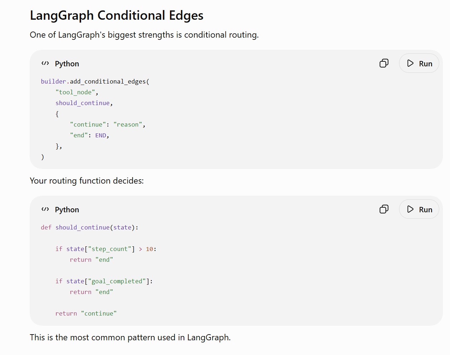Run the should_continue function snippet
Viewport: 450px width, 355px height.
(x=419, y=209)
